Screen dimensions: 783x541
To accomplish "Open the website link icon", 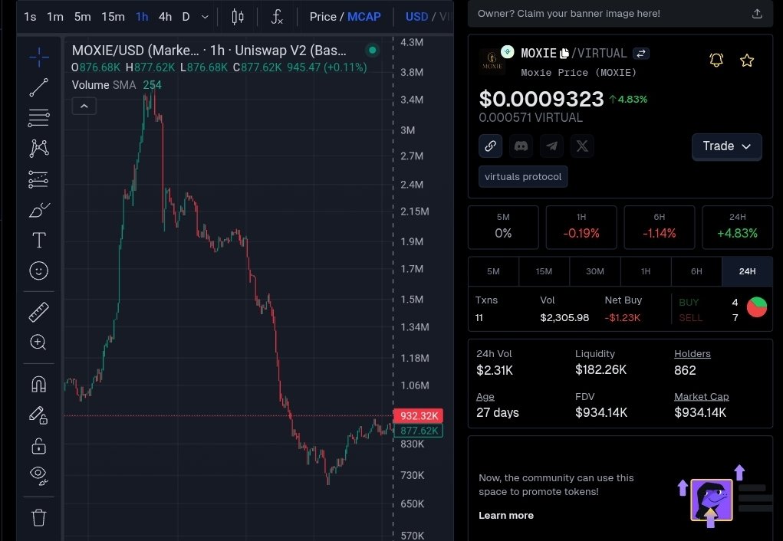I will pos(490,146).
